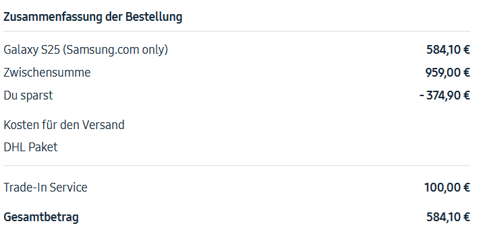Click the Zusammenfassung der Bestellung heading
This screenshot has width=477, height=244.
(93, 17)
